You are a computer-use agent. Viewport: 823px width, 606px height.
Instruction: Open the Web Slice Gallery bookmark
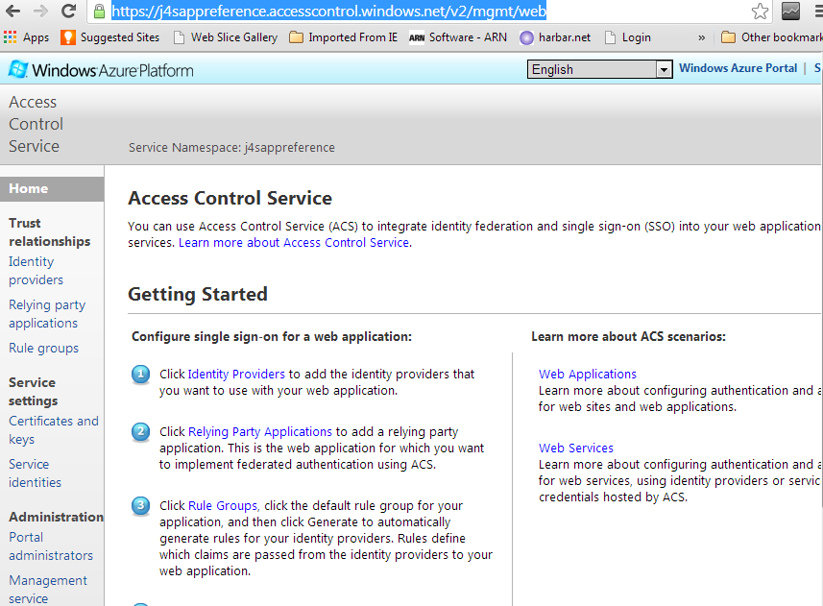[225, 37]
